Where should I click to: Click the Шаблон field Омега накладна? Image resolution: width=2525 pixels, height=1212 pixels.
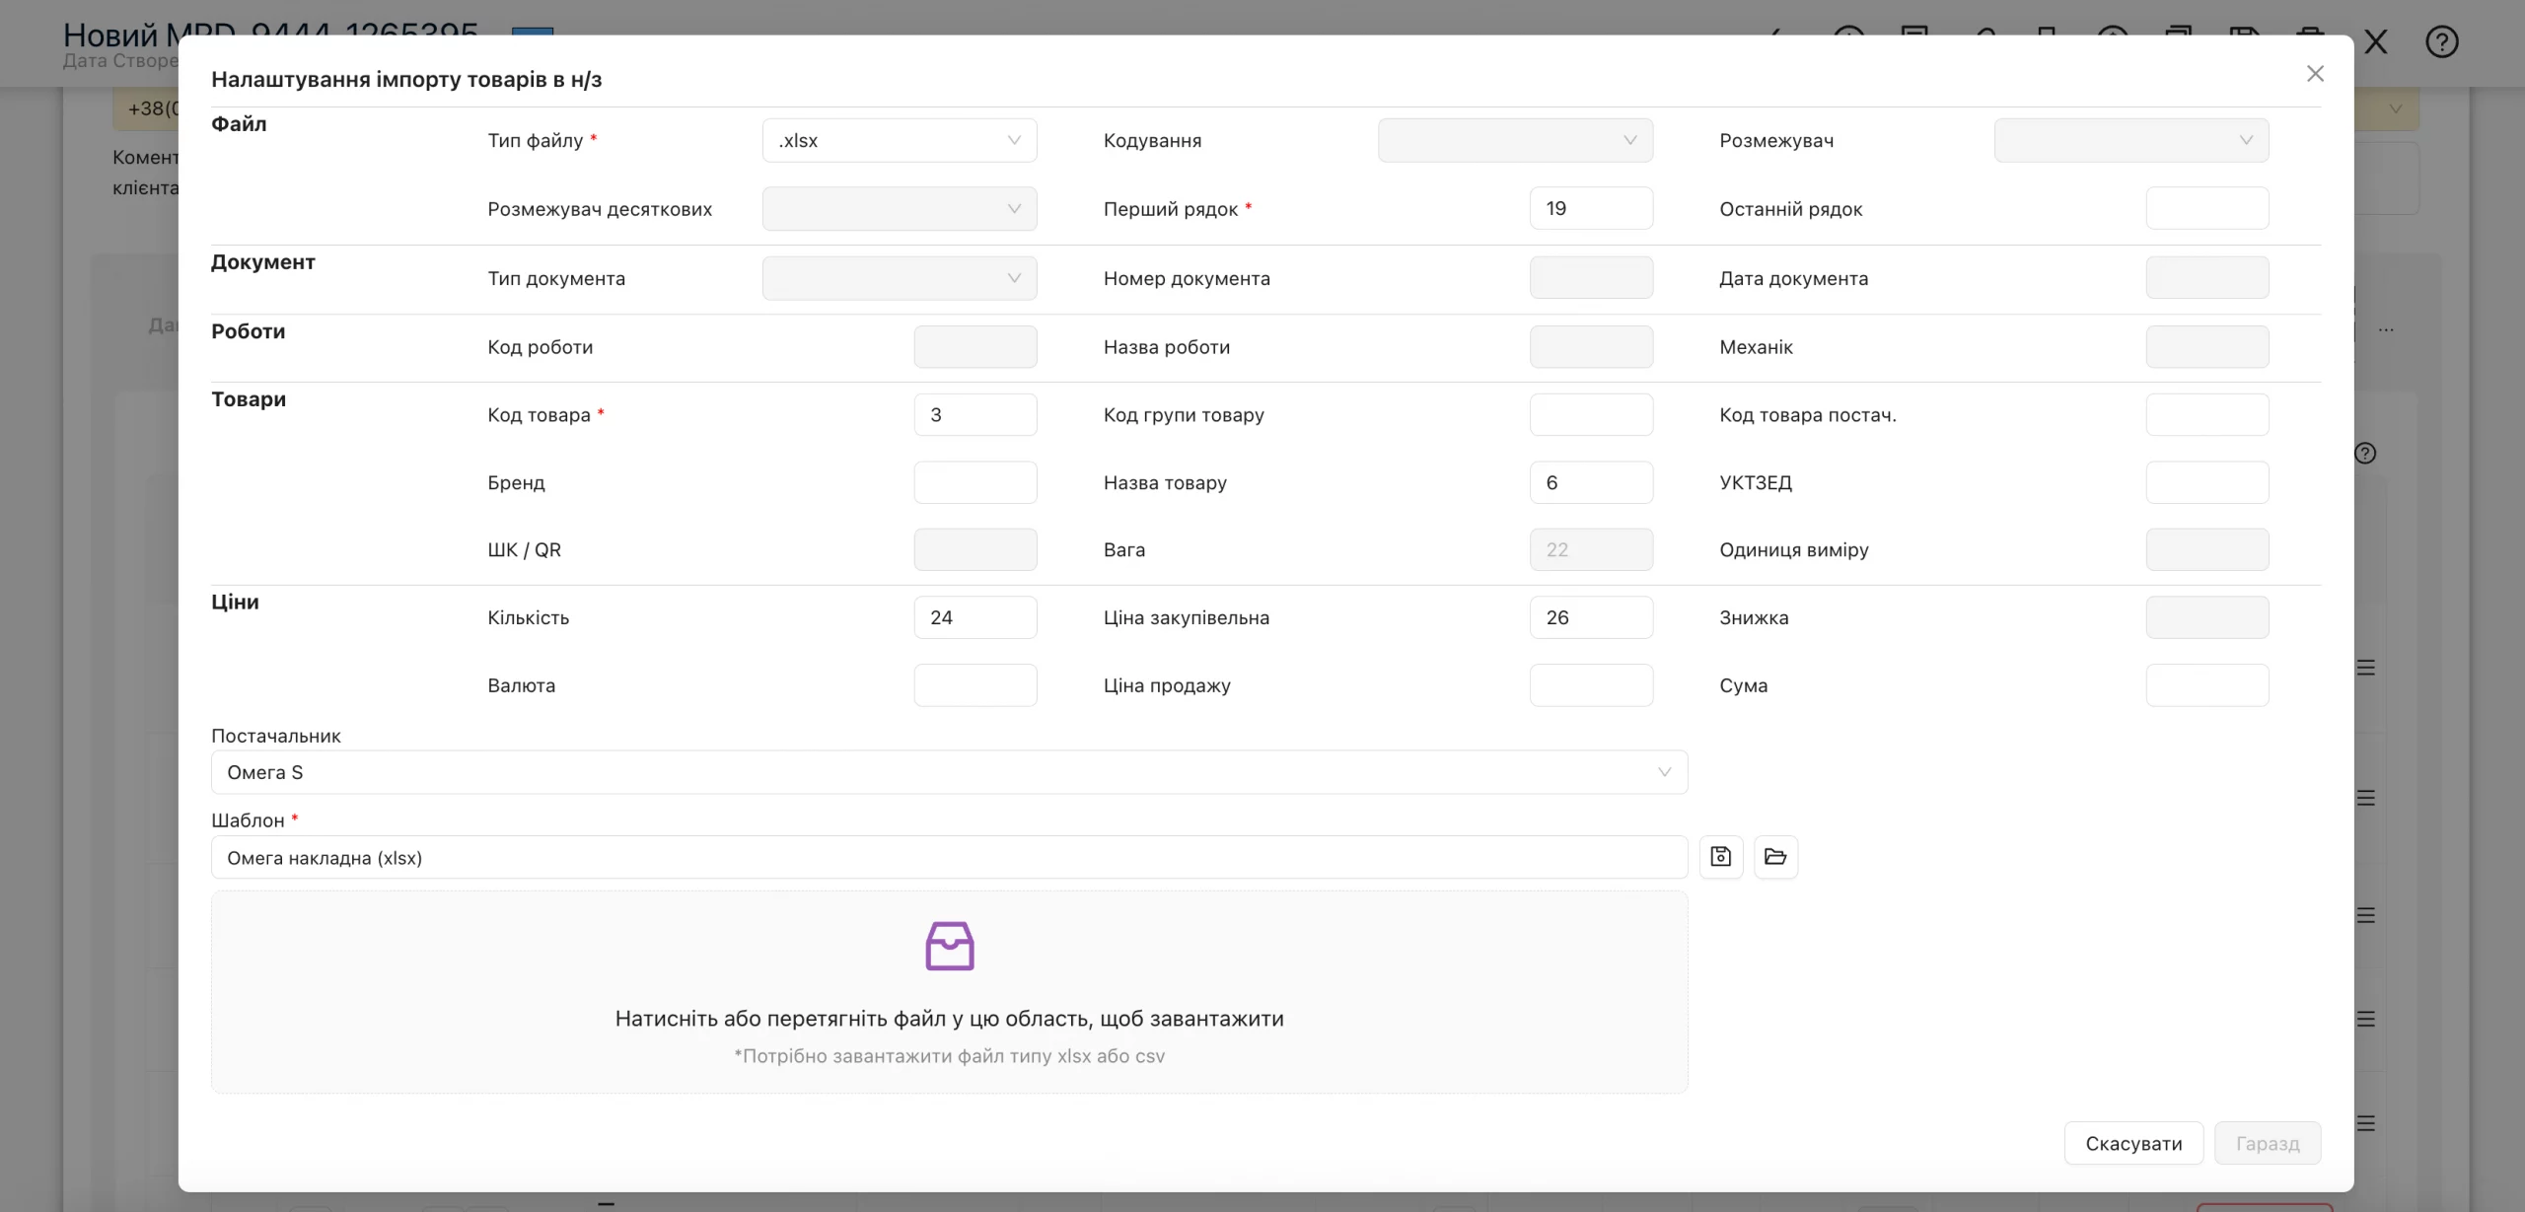click(x=949, y=857)
